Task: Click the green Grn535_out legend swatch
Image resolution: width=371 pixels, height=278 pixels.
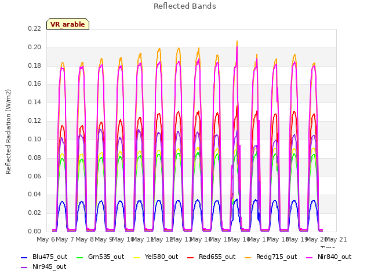Action: (80, 257)
